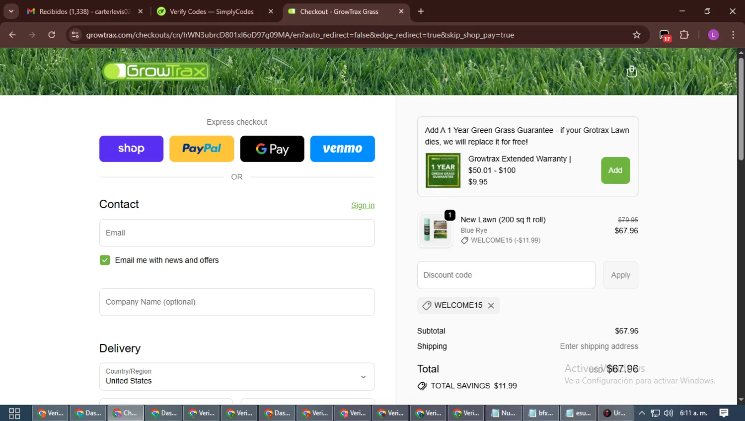Click the 1 Year Guarantee warranty thumbnail

pyautogui.click(x=443, y=170)
